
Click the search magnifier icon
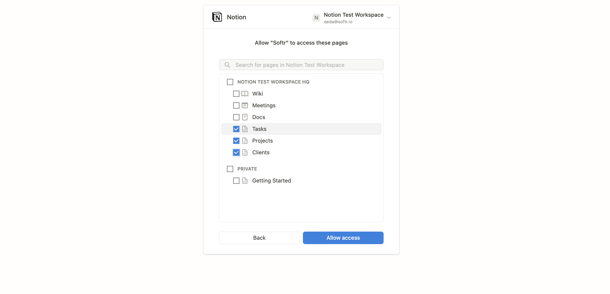[x=227, y=65]
